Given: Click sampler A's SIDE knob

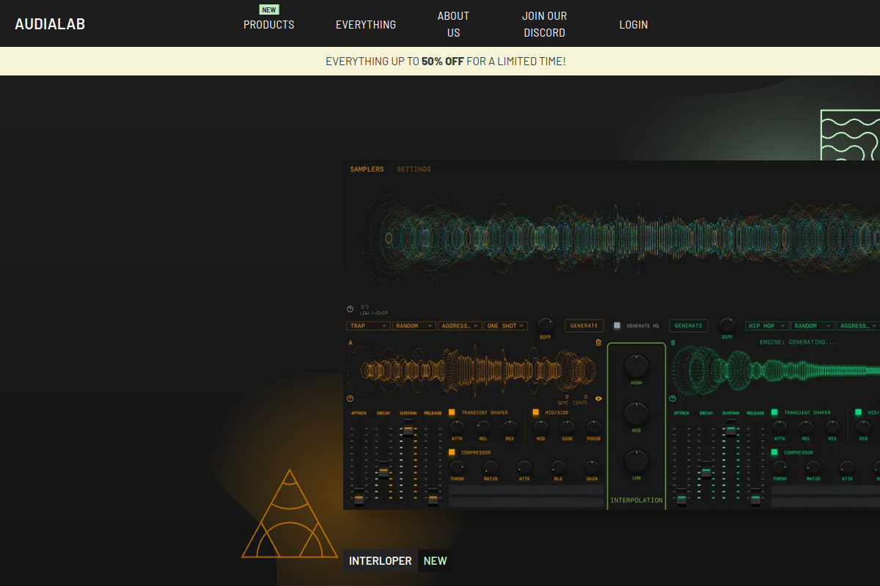Looking at the screenshot, I should pos(568,427).
